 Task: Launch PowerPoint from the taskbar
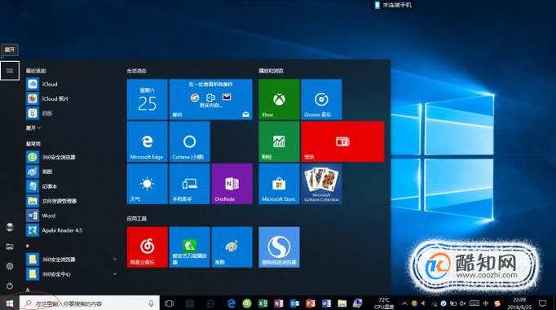click(x=311, y=303)
